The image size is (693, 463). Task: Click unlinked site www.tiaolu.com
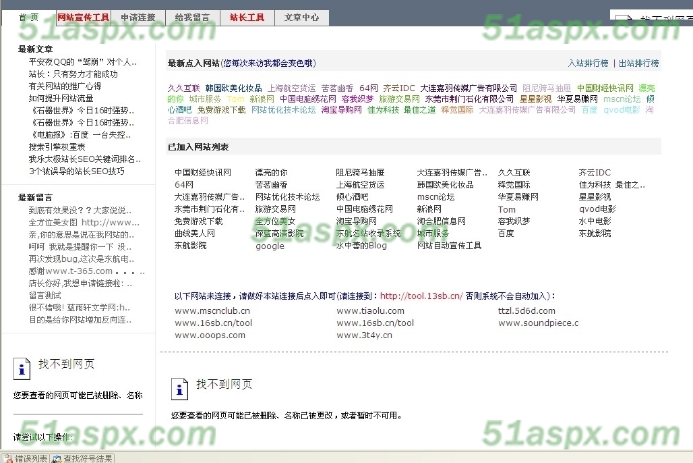(371, 311)
